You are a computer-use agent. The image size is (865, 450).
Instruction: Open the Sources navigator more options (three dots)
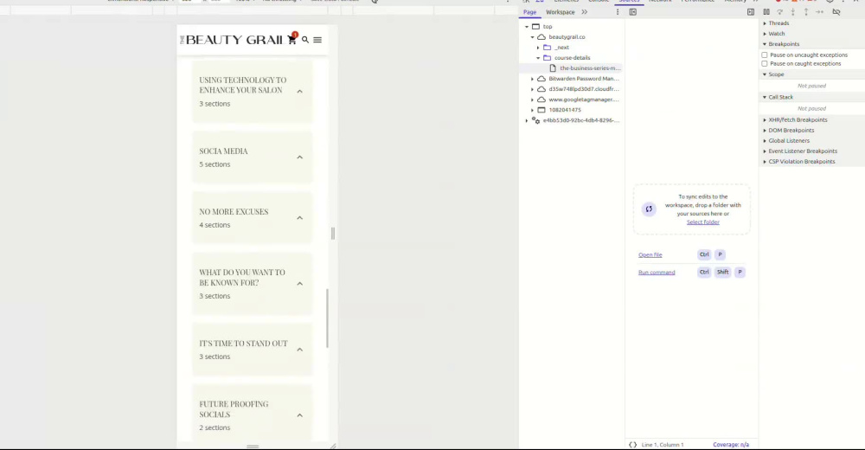(x=618, y=12)
